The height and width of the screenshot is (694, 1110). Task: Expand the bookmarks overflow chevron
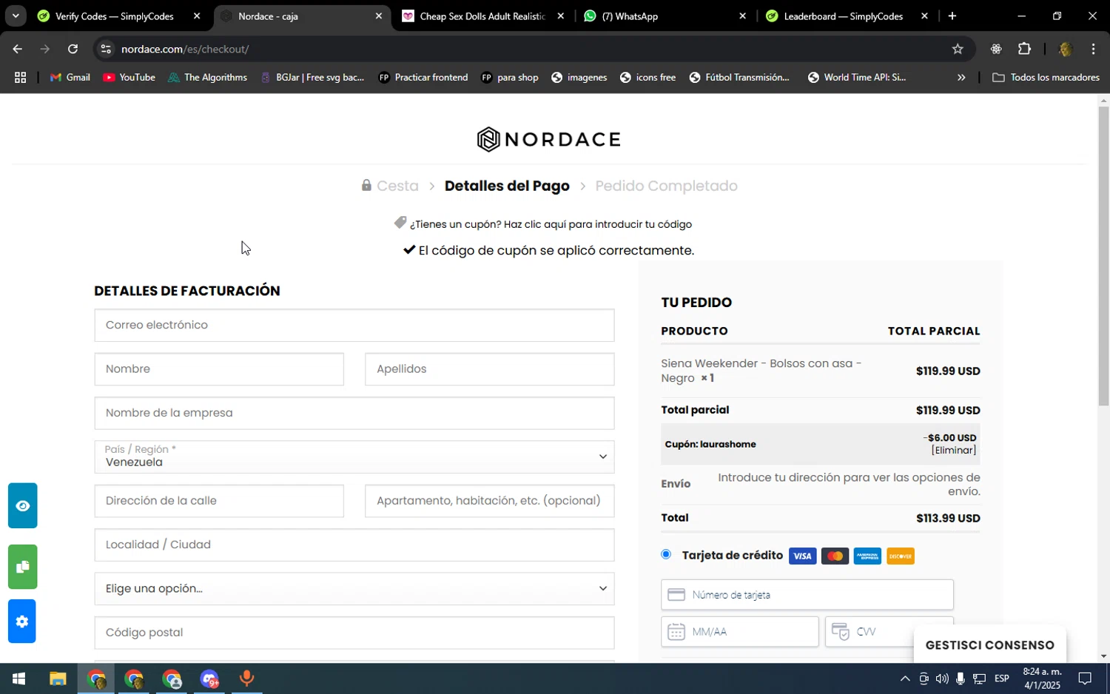[961, 77]
